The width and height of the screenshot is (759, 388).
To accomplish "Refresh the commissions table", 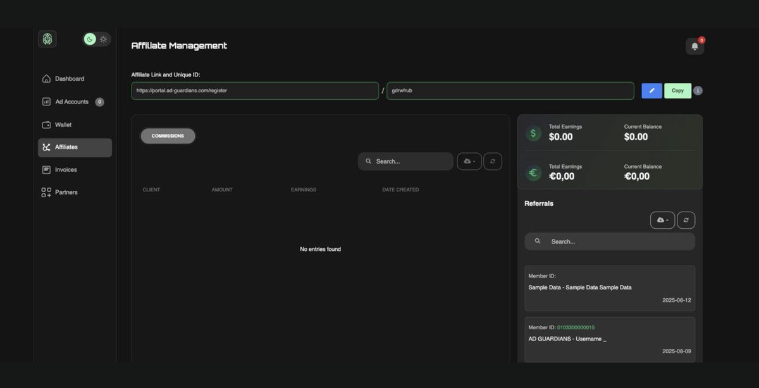I will pyautogui.click(x=493, y=161).
